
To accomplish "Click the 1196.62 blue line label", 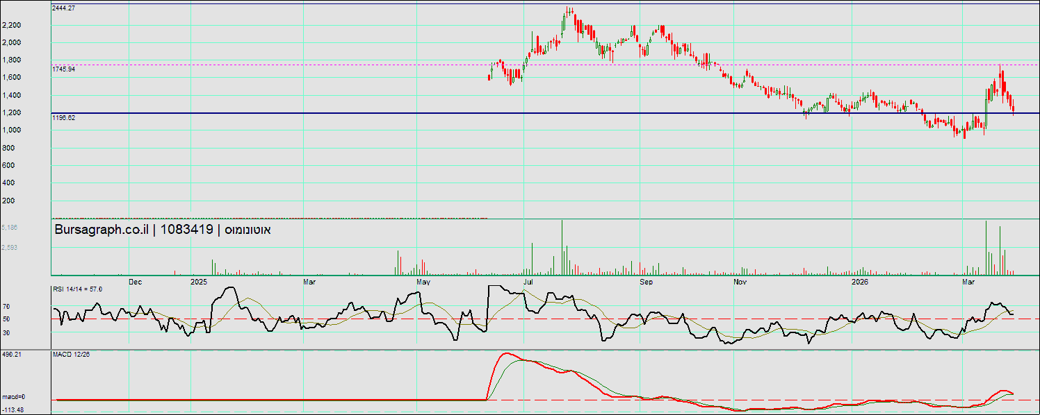I will pyautogui.click(x=64, y=118).
